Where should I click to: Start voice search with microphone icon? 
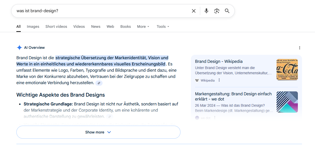(x=206, y=11)
